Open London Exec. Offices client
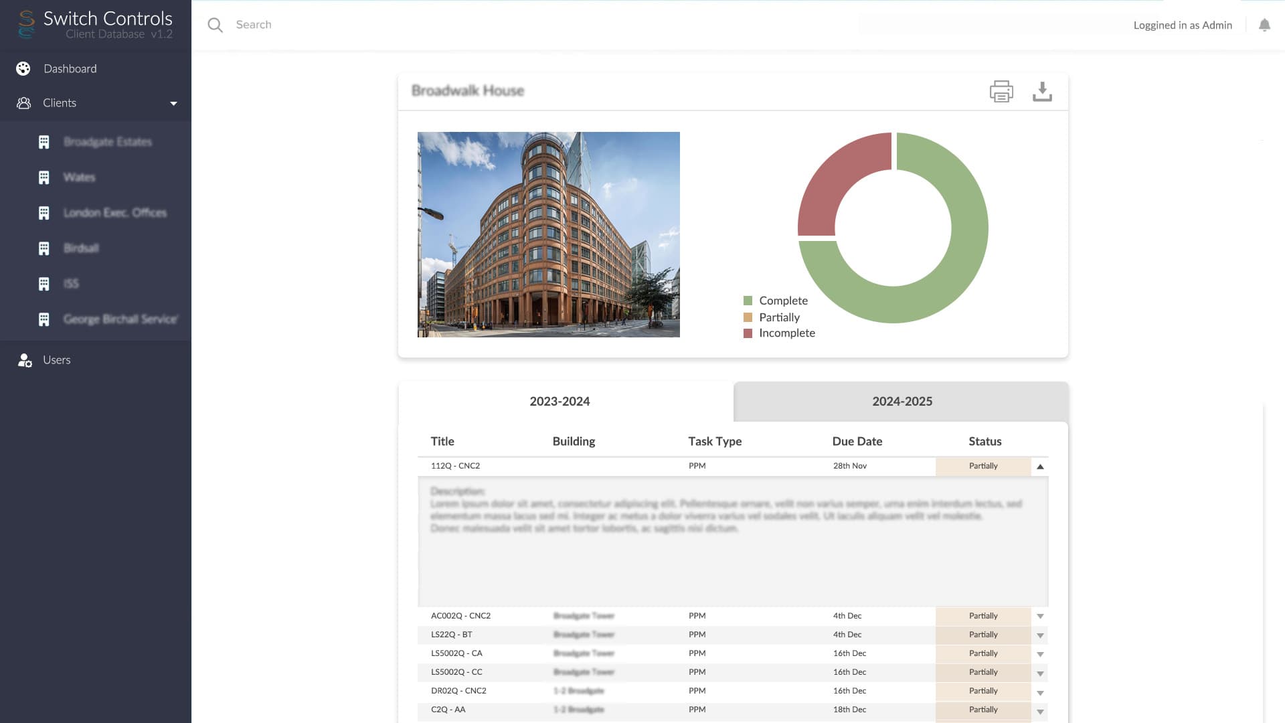 pyautogui.click(x=114, y=213)
